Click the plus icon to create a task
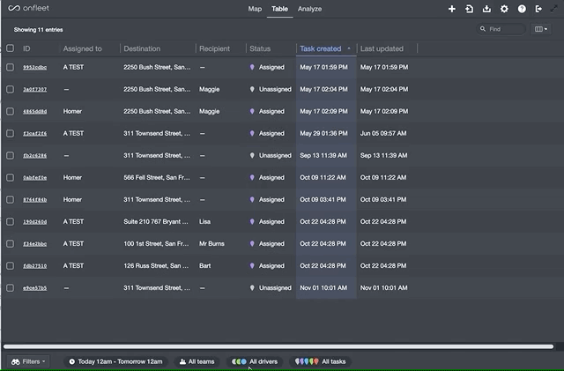The height and width of the screenshot is (371, 564). [452, 9]
